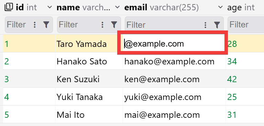Select the Hanako Sato name cell
Screen dimensions: 264x126
89,62
